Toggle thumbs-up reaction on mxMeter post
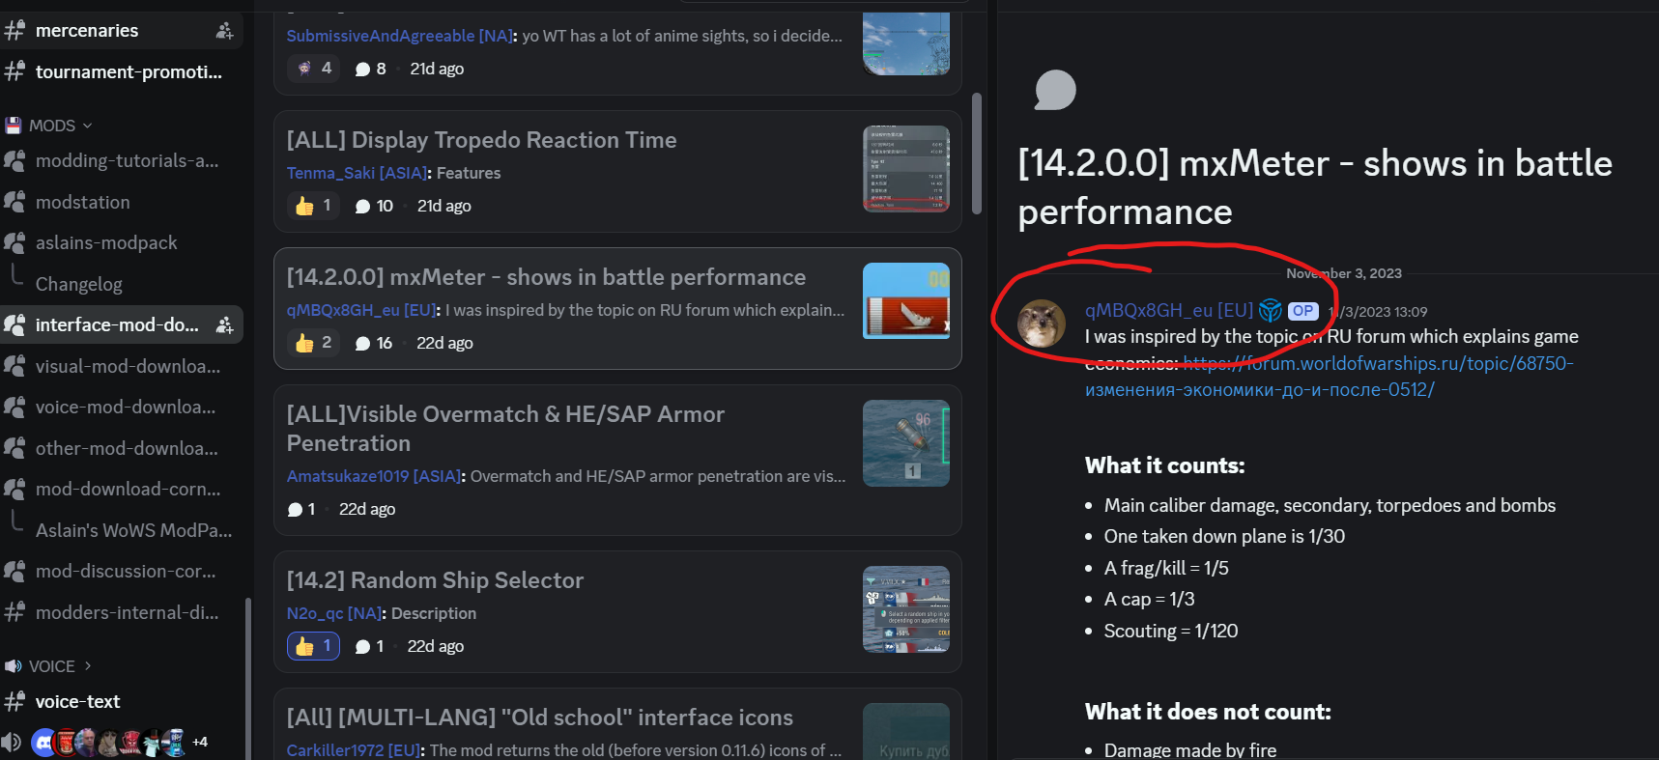Image resolution: width=1659 pixels, height=760 pixels. [313, 343]
